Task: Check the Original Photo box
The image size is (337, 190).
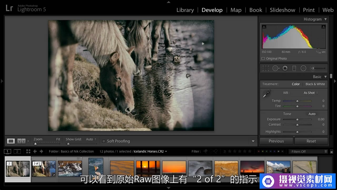Action: (263, 59)
